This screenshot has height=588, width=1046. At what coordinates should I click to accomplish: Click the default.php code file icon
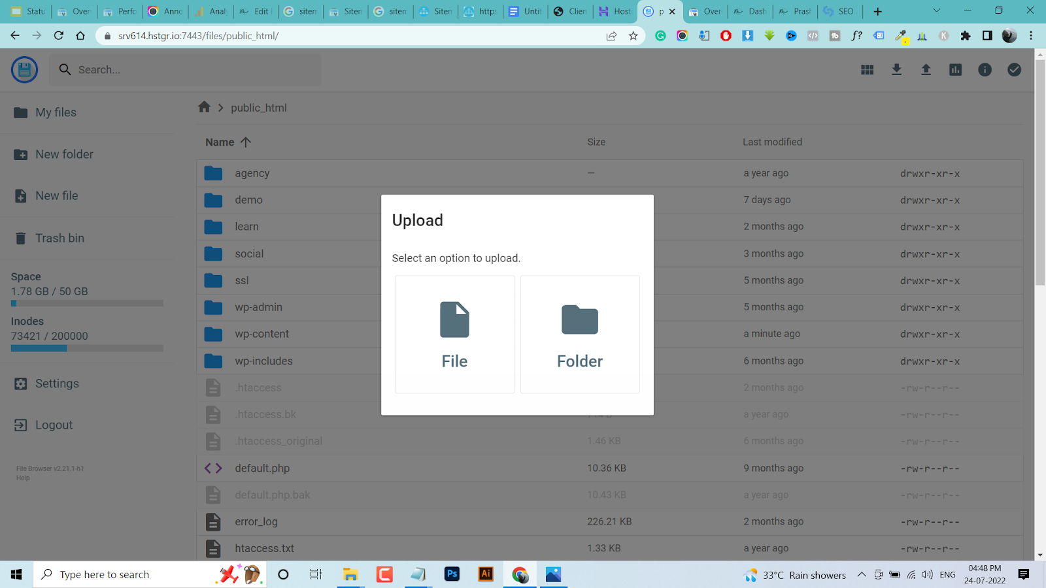213,468
